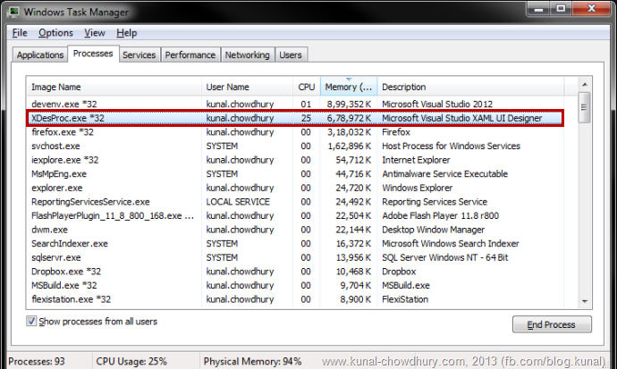Screen dimensions: 617x369
Task: Sort by CPU column header
Action: tap(307, 87)
